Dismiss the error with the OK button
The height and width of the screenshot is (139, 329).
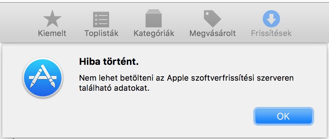(283, 116)
